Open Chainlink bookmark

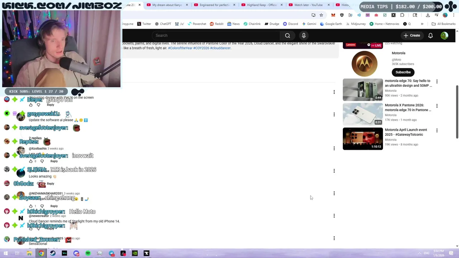coord(252,24)
